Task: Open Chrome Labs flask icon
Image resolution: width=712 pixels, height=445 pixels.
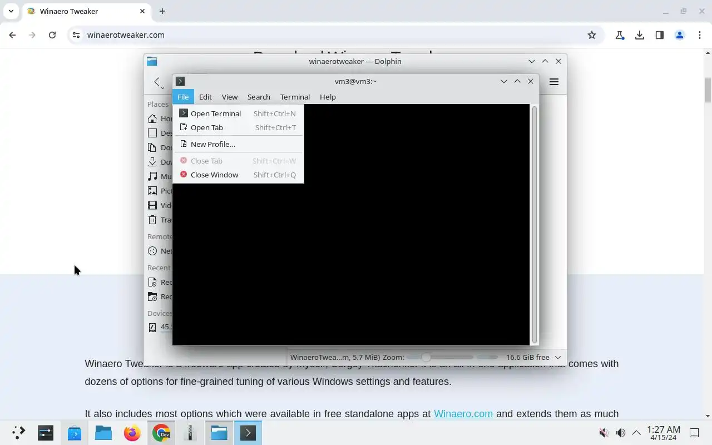Action: [620, 35]
